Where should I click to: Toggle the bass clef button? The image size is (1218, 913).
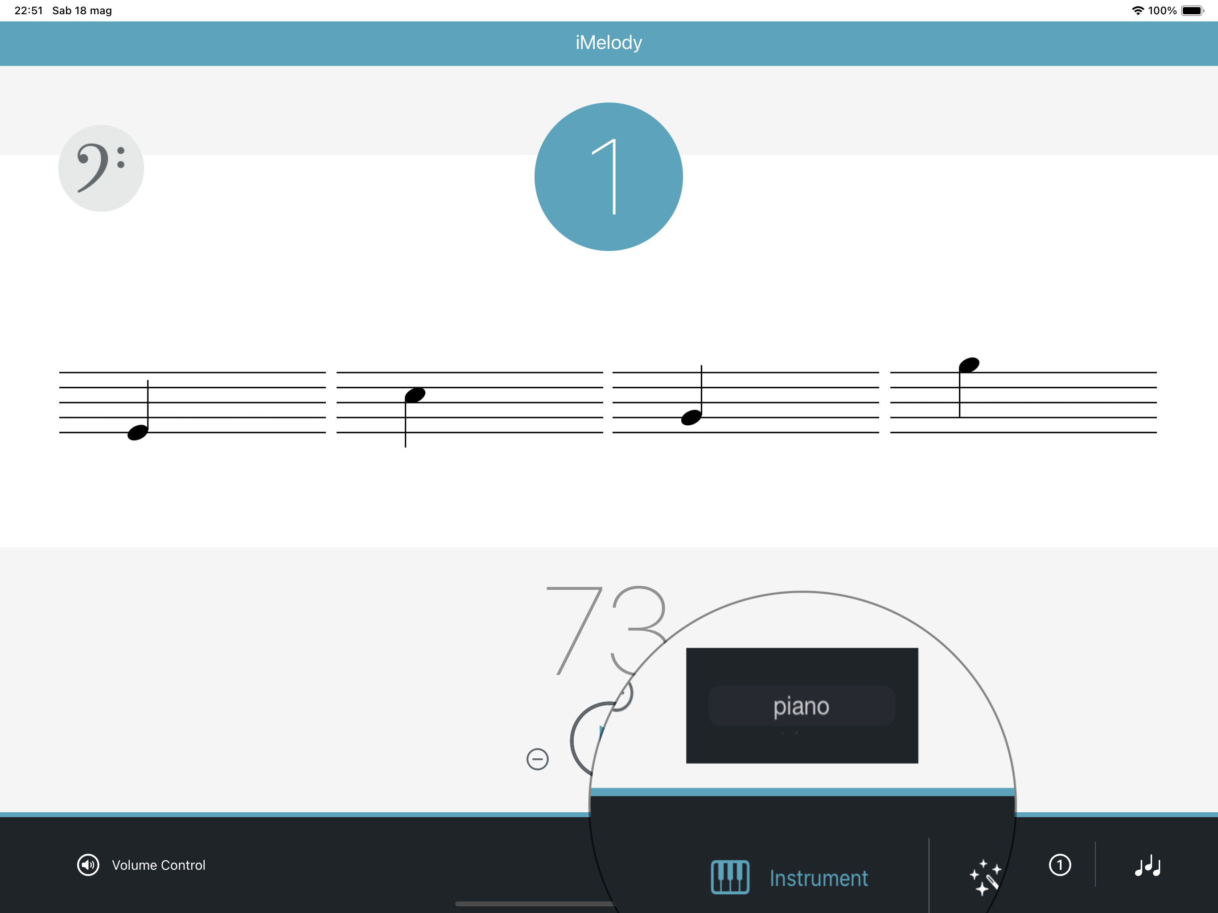click(101, 168)
